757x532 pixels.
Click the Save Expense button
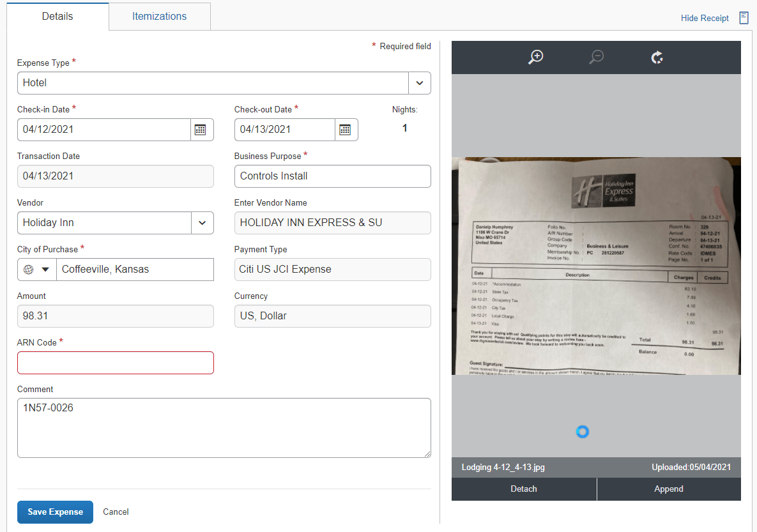tap(55, 512)
